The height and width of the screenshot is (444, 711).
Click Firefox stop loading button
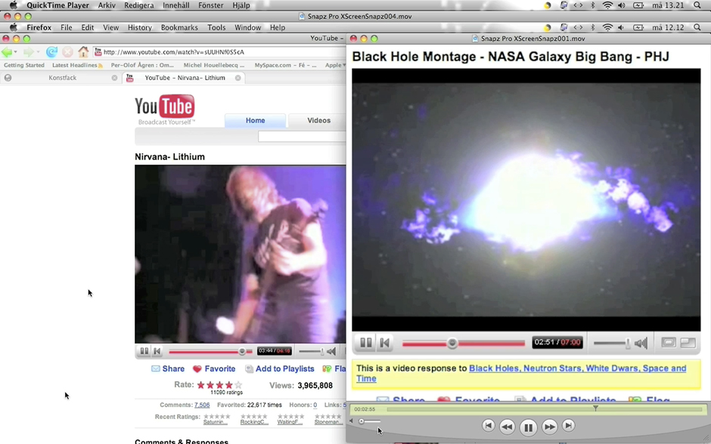(67, 52)
